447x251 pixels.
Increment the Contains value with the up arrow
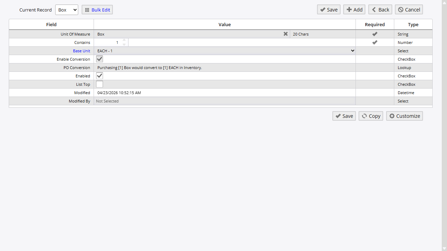(x=124, y=40)
